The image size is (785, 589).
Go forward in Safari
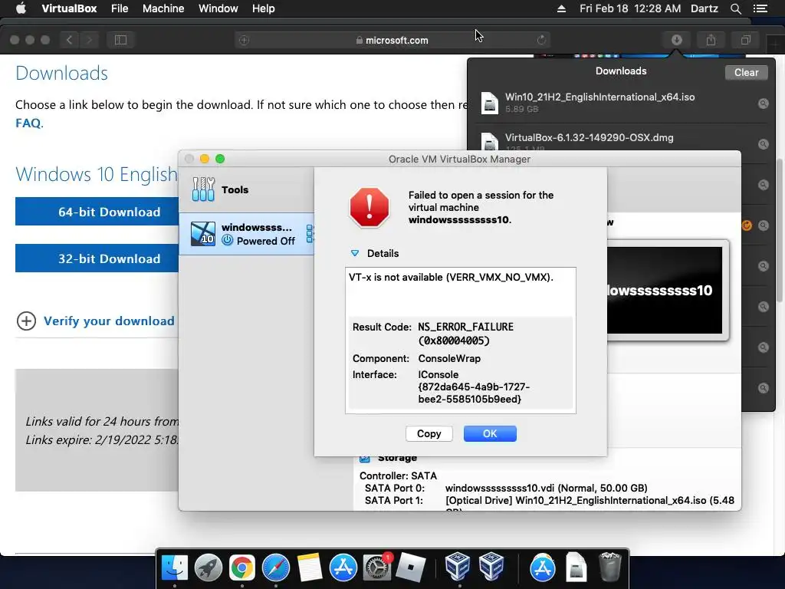coord(89,40)
